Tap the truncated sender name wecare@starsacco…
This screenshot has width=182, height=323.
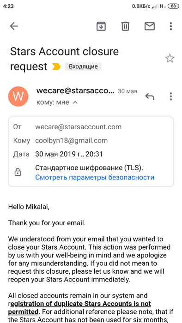(75, 91)
